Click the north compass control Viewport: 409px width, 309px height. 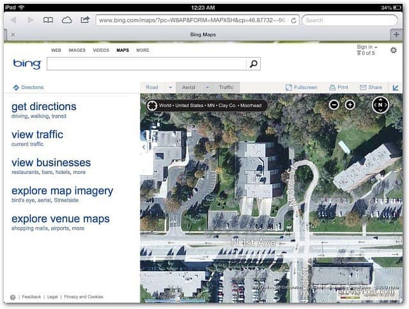380,105
